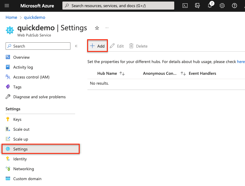Open the help question mark icon
This screenshot has height=186, width=245.
click(234, 6)
